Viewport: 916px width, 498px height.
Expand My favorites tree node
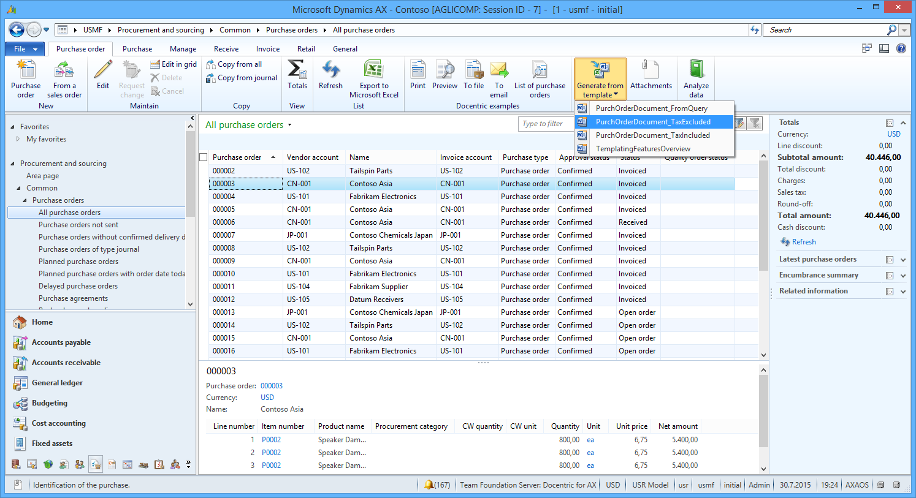18,139
